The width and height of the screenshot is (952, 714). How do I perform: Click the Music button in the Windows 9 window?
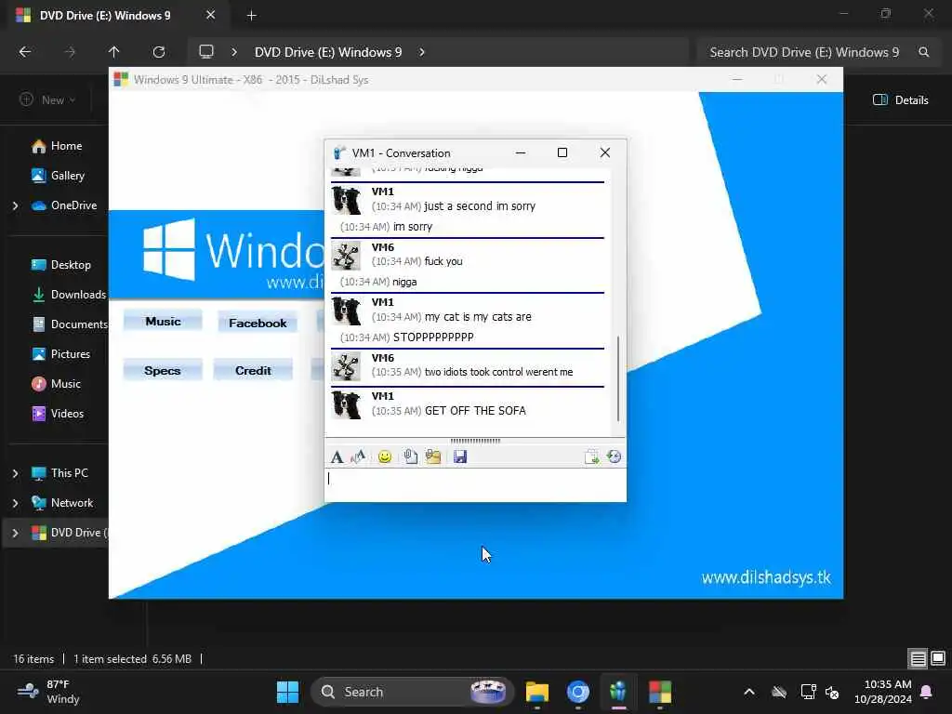point(163,321)
